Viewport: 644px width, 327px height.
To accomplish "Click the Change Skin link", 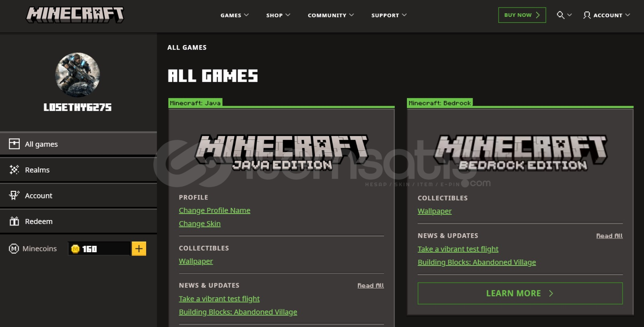I will tap(200, 224).
